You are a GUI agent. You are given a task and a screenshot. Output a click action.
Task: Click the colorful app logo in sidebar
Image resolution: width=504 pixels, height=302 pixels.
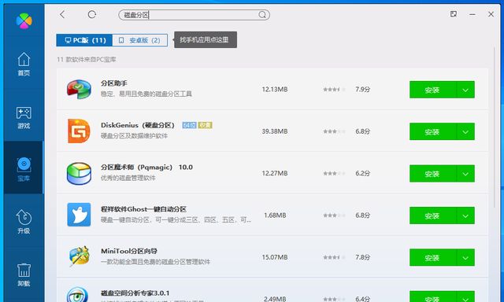tap(24, 21)
